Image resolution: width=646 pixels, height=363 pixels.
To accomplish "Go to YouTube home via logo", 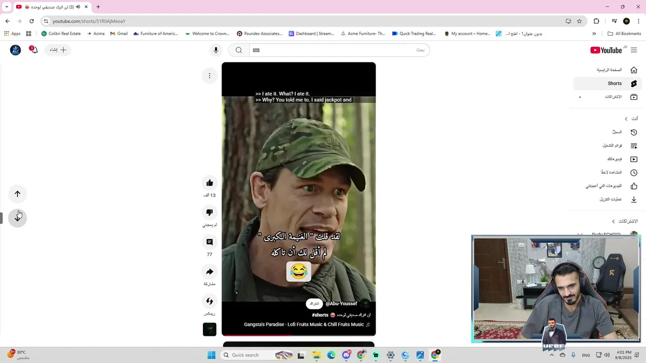I will [x=606, y=50].
